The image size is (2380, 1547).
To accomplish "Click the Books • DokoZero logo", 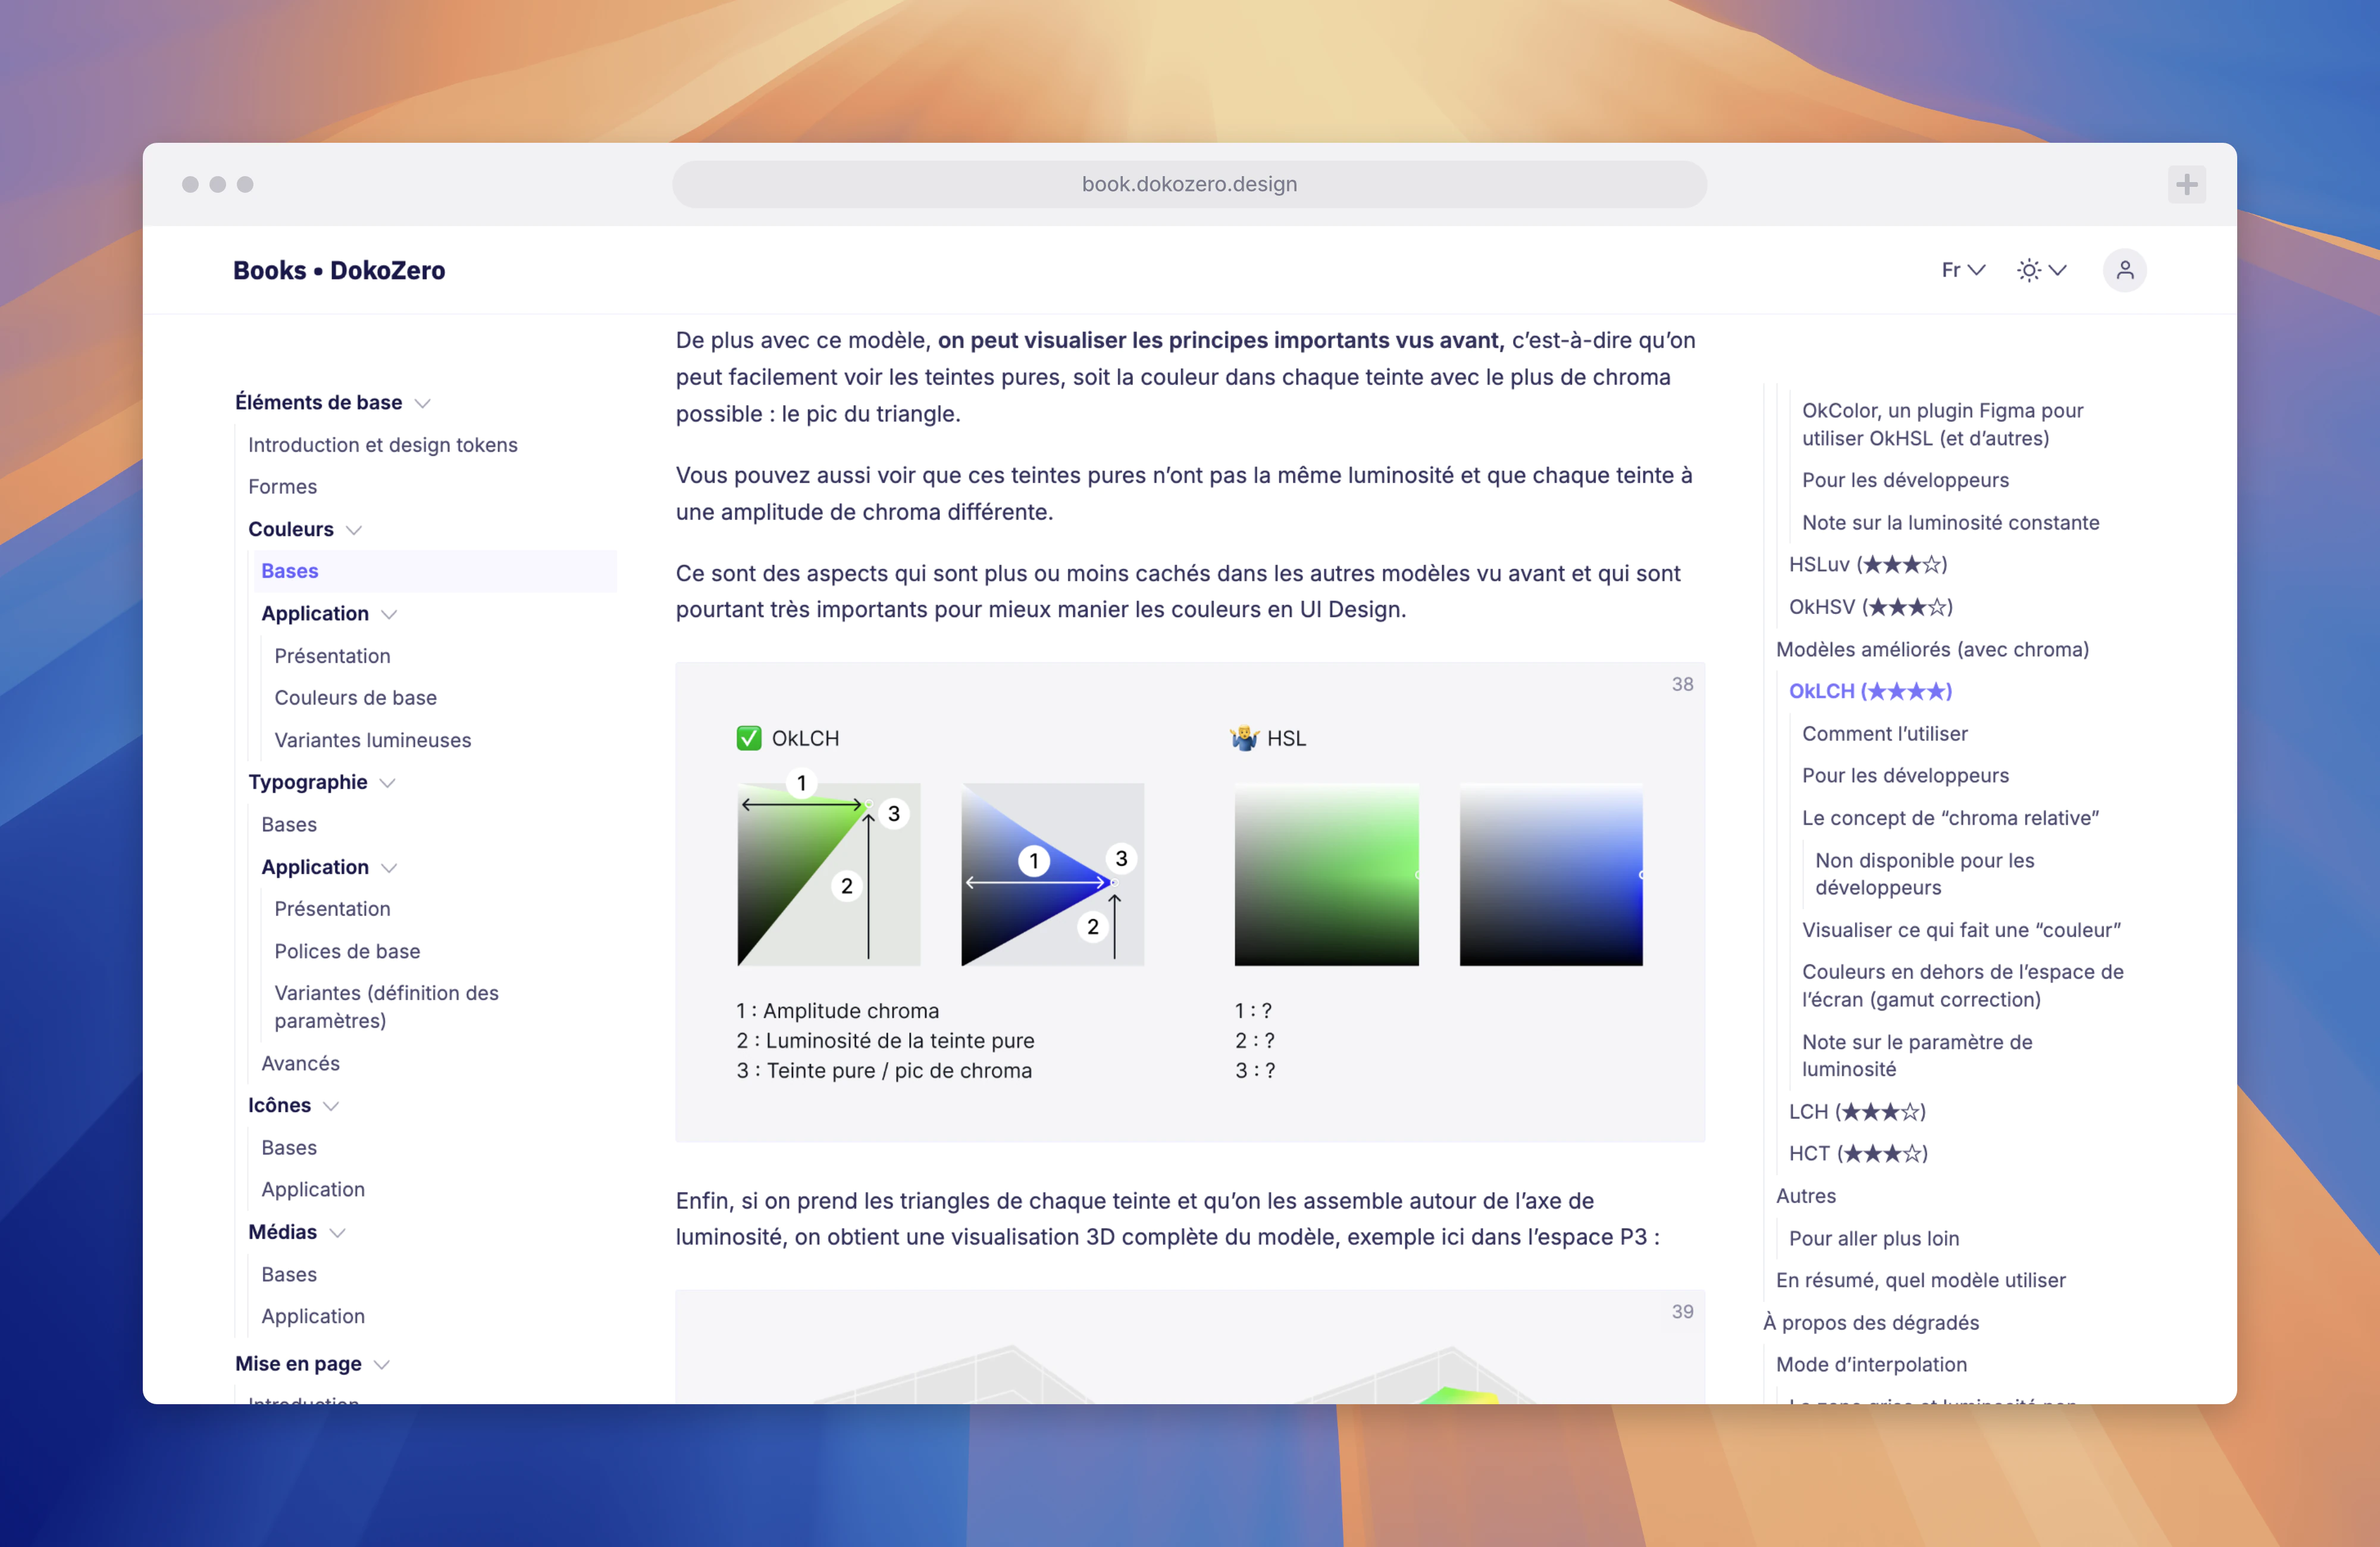I will pos(339,270).
